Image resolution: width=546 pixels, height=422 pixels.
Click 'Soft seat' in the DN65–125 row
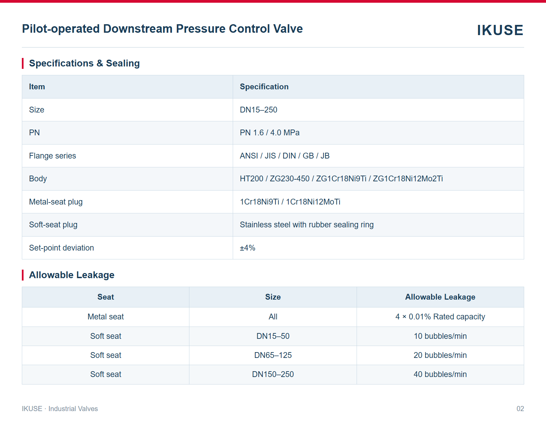point(106,355)
